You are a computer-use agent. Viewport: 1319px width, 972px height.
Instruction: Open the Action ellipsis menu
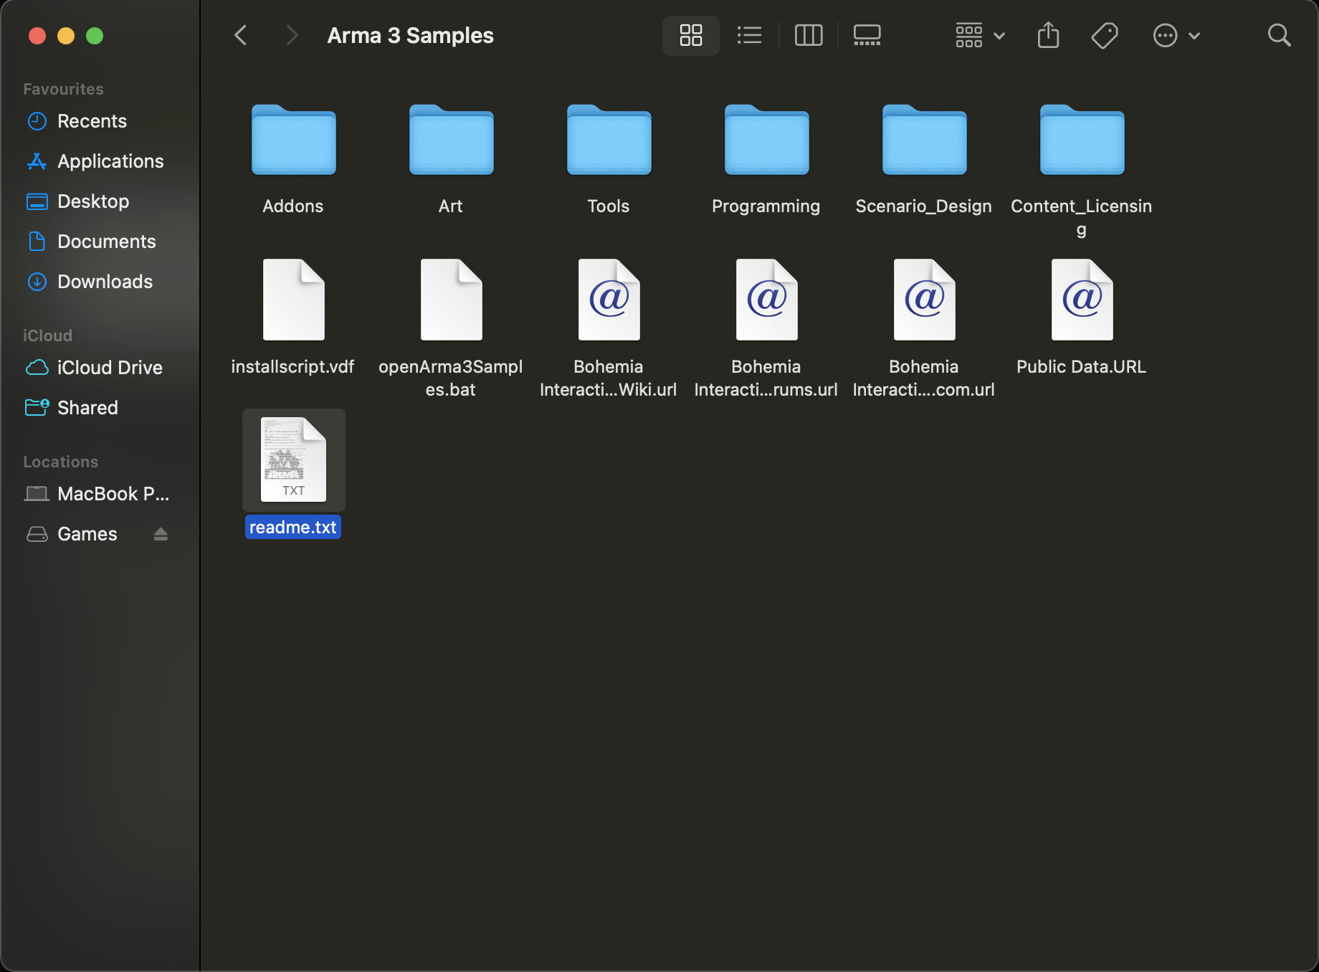pos(1176,35)
